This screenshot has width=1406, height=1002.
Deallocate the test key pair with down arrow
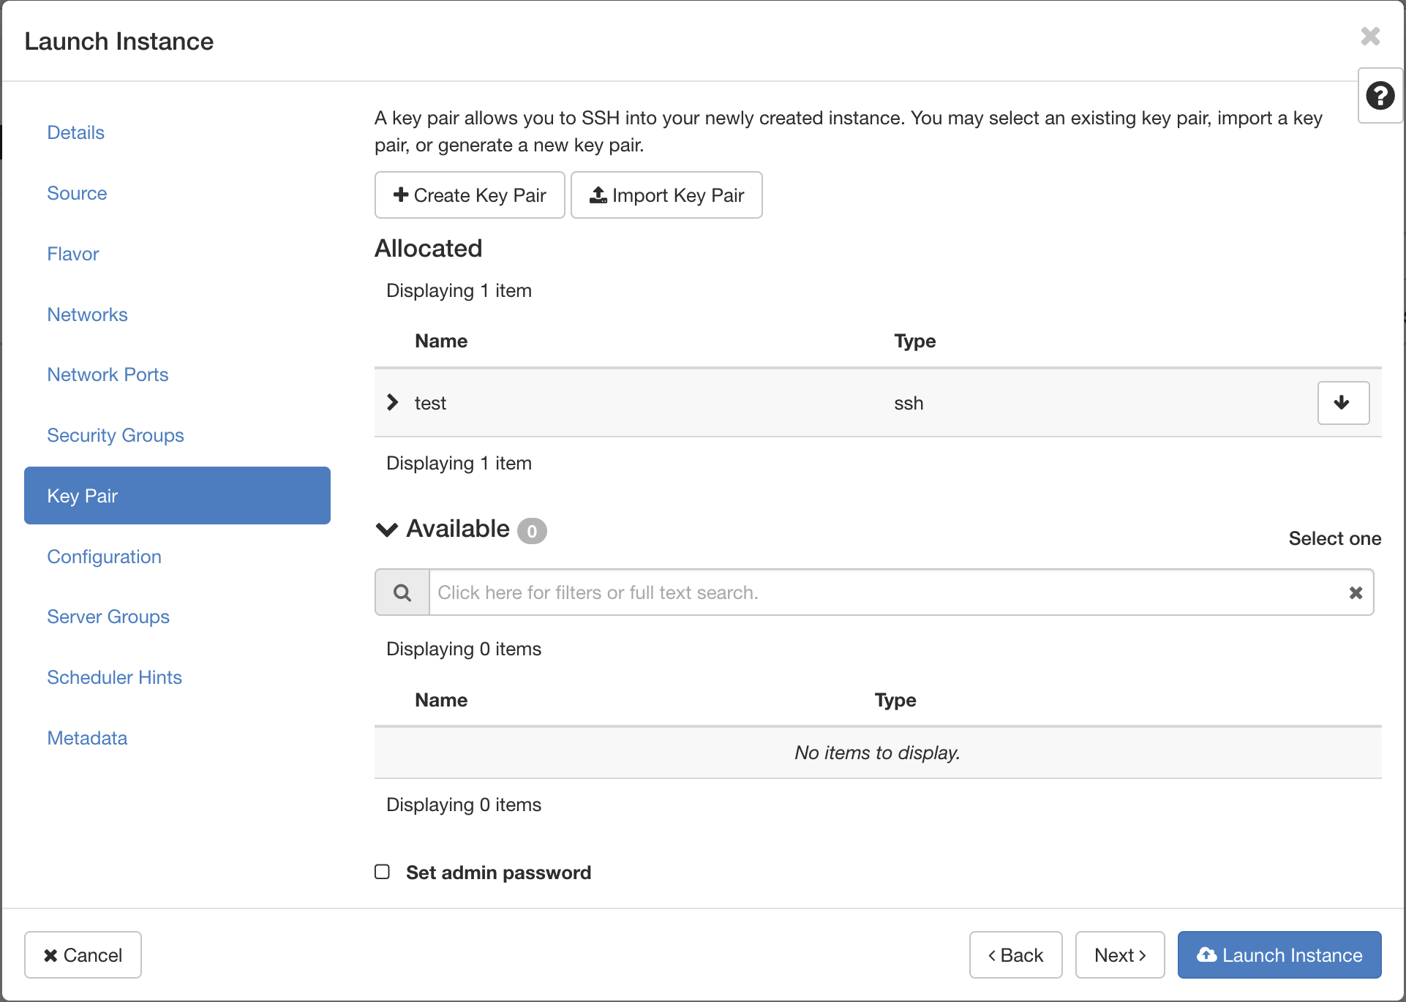click(1343, 403)
